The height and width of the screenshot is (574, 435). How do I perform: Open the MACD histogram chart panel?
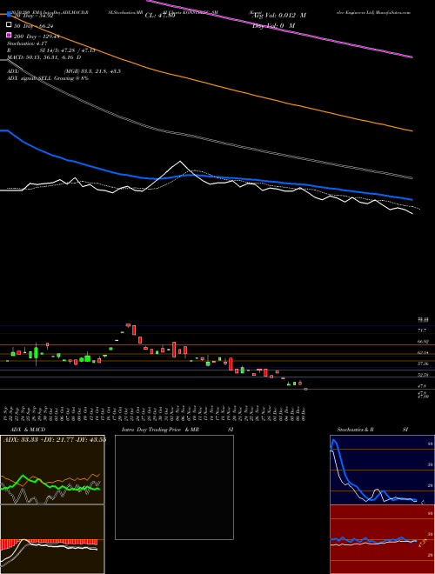pyautogui.click(x=52, y=539)
